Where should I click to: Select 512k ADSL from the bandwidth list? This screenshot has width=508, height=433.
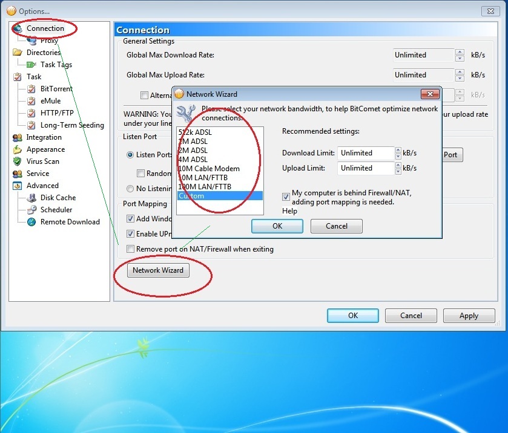click(x=196, y=132)
